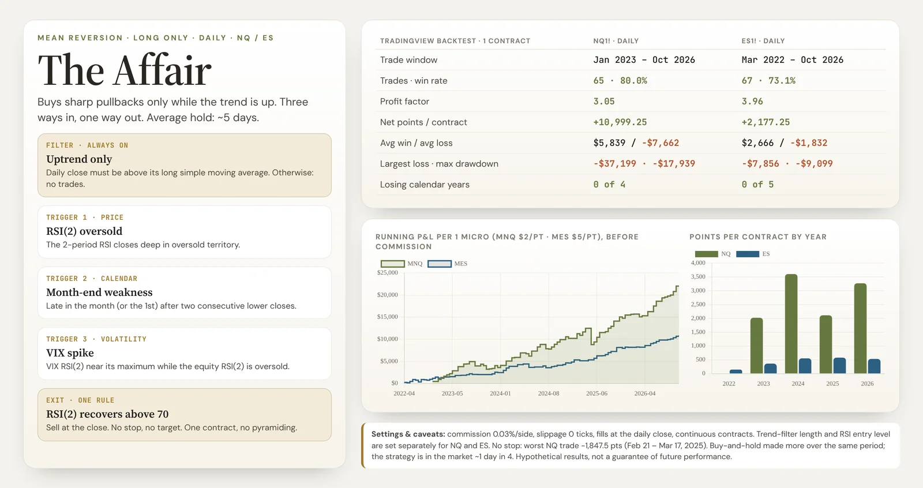Click the '2024-08' x-axis label

tap(549, 393)
